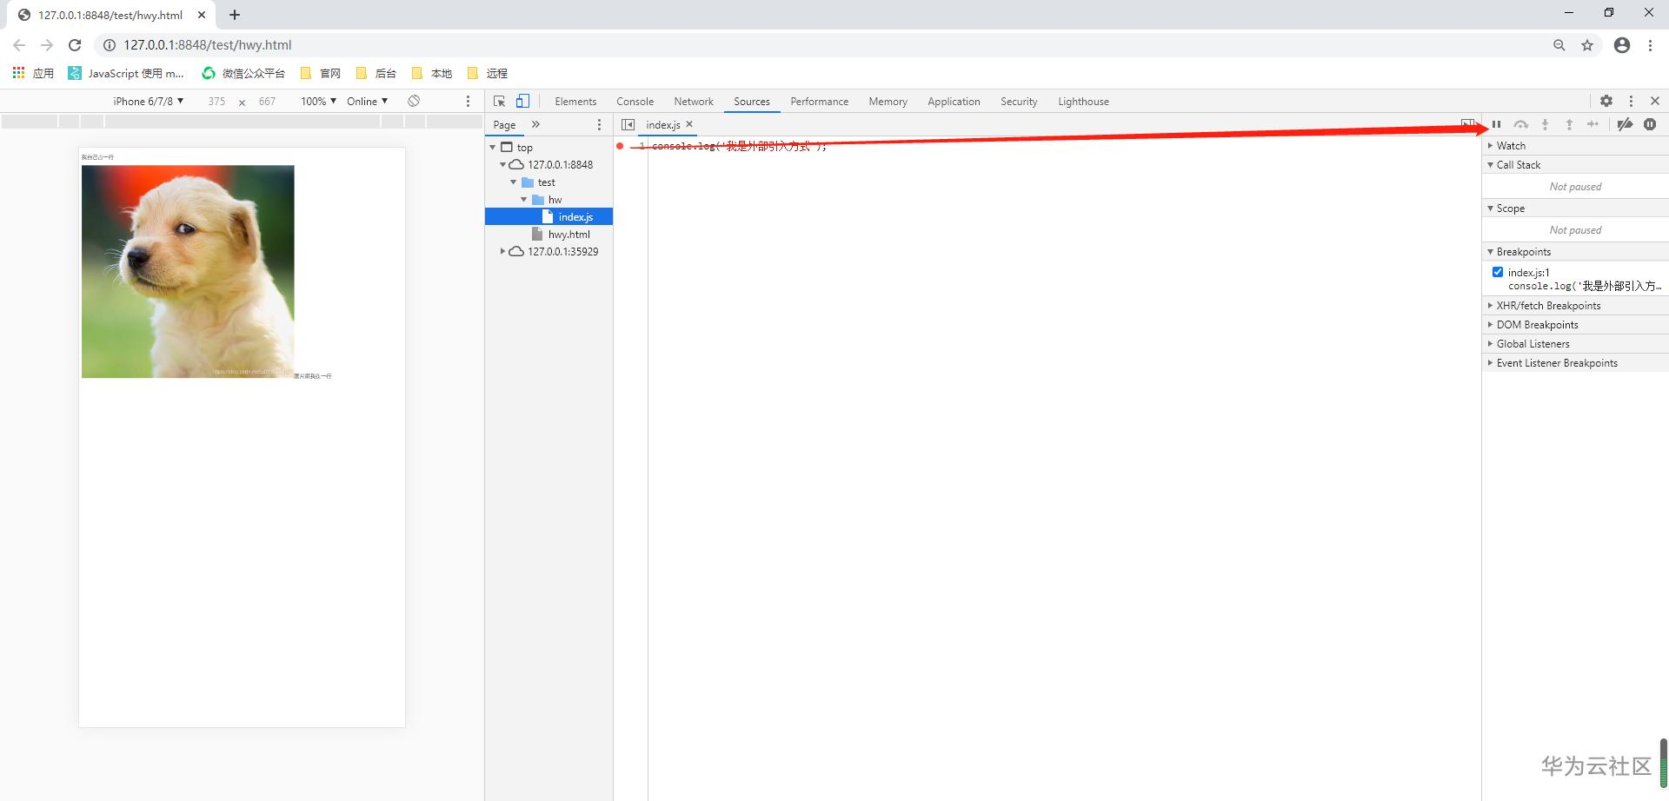Activate the inspect element picker
The width and height of the screenshot is (1669, 801).
(x=499, y=101)
